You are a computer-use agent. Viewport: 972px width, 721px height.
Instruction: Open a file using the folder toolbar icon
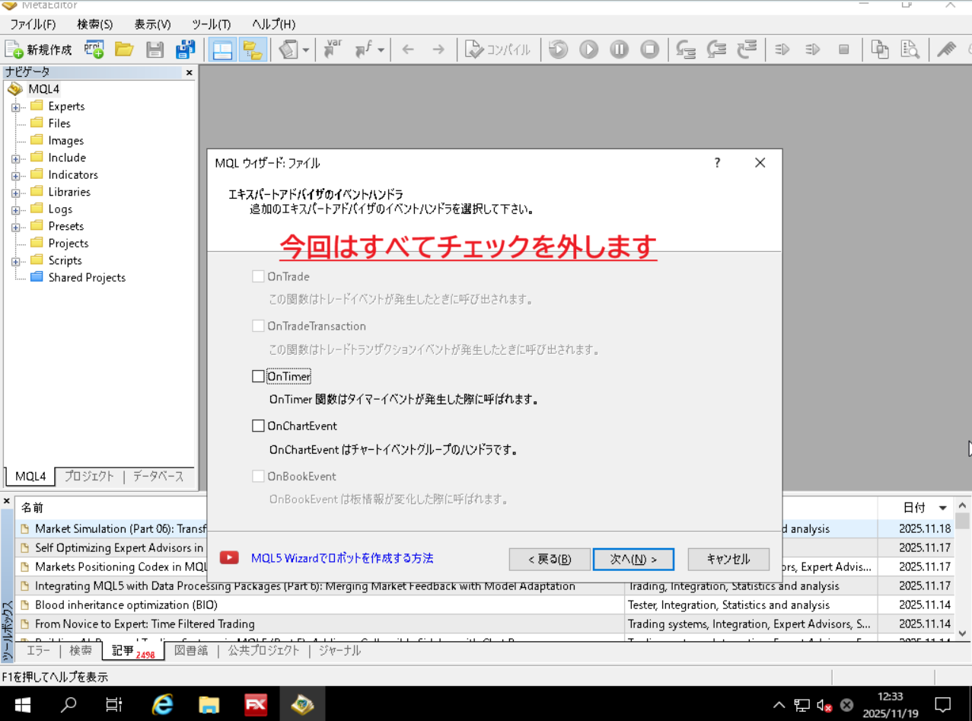tap(124, 49)
